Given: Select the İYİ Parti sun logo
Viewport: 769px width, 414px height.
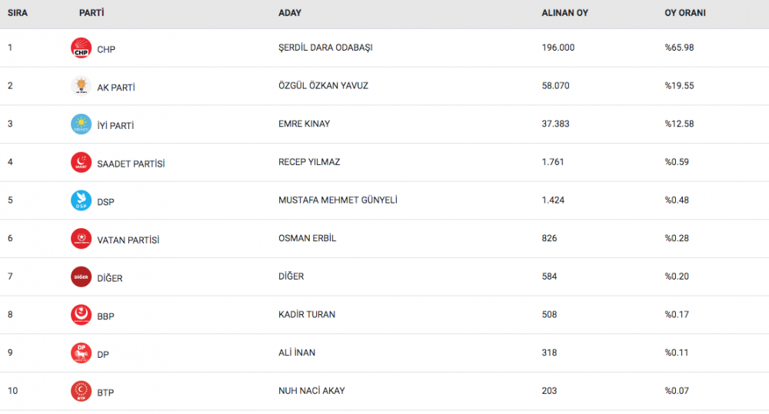Looking at the screenshot, I should pyautogui.click(x=81, y=124).
